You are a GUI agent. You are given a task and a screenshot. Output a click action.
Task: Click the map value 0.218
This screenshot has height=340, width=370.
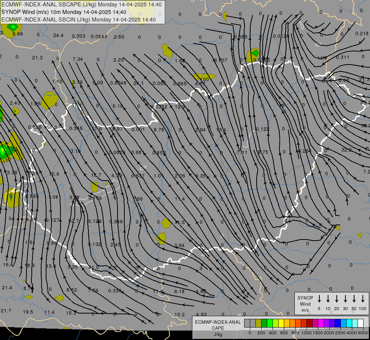tap(362, 34)
